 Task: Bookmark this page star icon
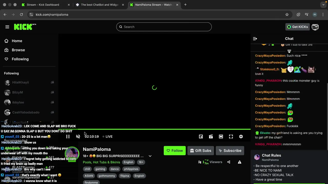click(x=287, y=15)
